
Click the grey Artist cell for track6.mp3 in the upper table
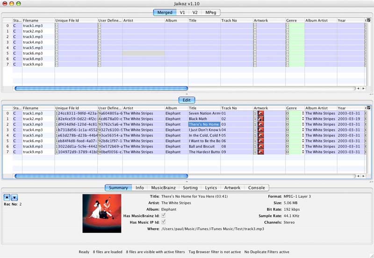coord(144,53)
